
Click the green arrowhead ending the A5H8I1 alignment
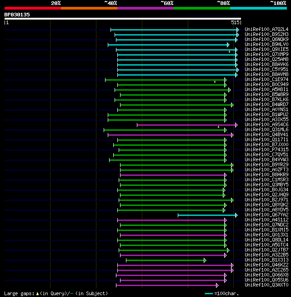[230, 90]
